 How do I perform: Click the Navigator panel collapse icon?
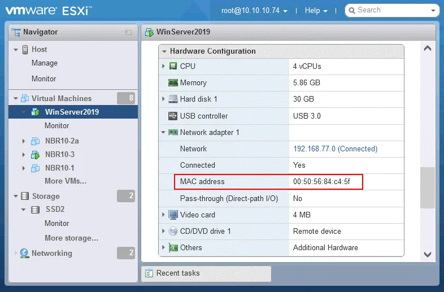tap(128, 33)
